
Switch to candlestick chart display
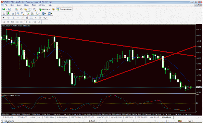pos(8,13)
